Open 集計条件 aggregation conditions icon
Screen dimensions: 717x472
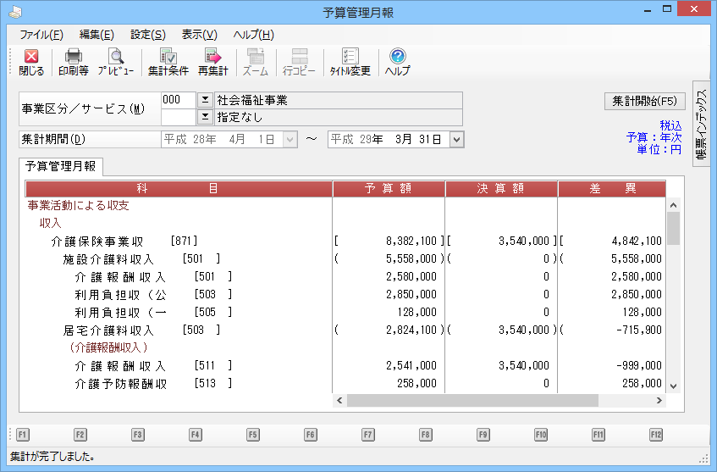(x=168, y=62)
